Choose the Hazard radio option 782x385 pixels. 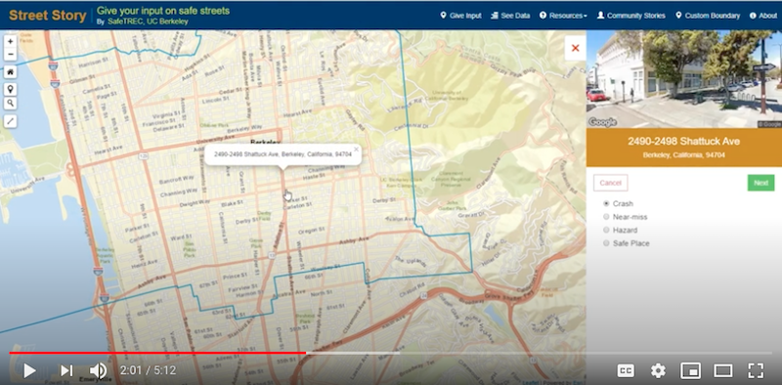pyautogui.click(x=606, y=230)
